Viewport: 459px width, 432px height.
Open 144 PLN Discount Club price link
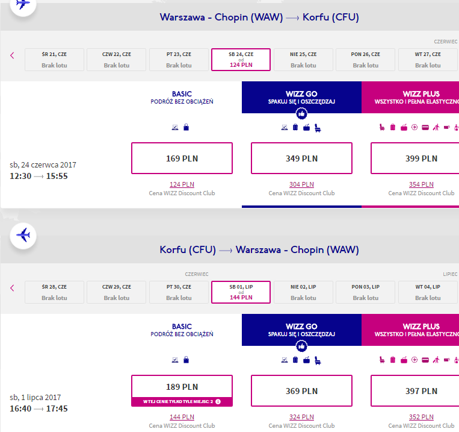(182, 417)
